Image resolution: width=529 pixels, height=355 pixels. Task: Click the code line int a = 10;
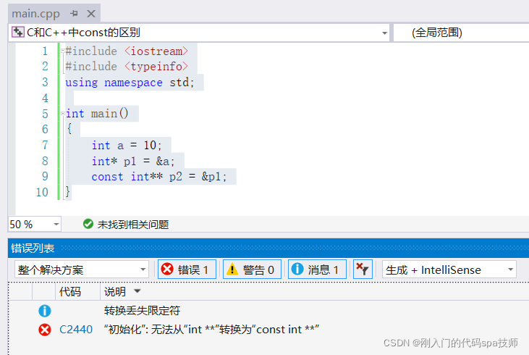point(127,145)
